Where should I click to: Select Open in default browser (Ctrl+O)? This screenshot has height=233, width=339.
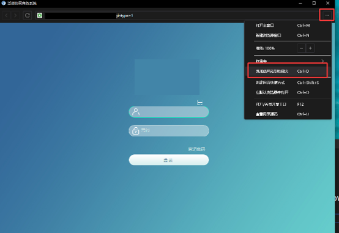[288, 92]
